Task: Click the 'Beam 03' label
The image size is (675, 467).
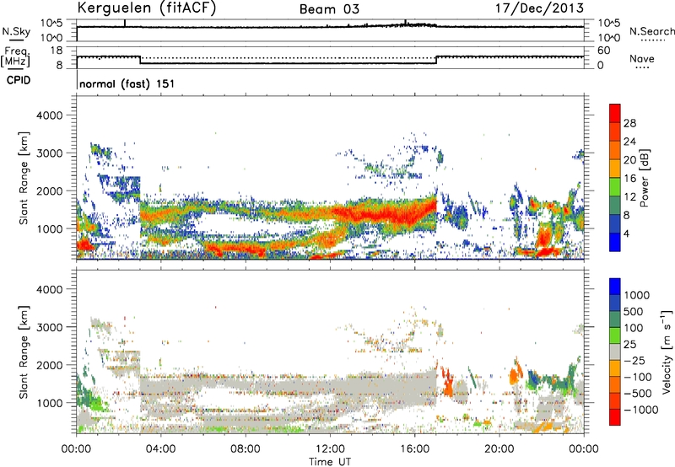Action: pyautogui.click(x=329, y=9)
